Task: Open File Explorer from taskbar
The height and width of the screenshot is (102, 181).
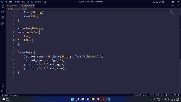Action: (93, 99)
